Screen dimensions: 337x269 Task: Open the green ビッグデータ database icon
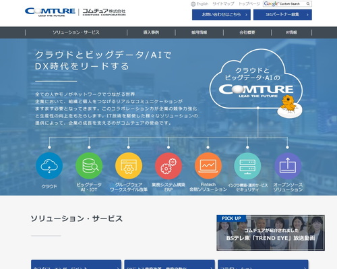pyautogui.click(x=89, y=166)
